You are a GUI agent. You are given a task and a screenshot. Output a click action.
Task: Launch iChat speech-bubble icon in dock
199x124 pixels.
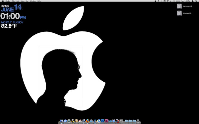[x=65, y=121]
